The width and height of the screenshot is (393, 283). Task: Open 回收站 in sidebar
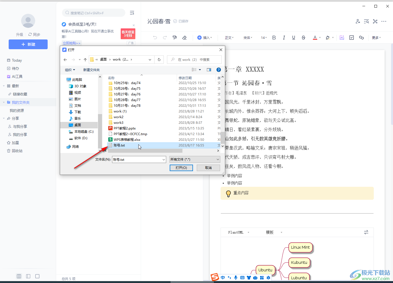pos(17,151)
